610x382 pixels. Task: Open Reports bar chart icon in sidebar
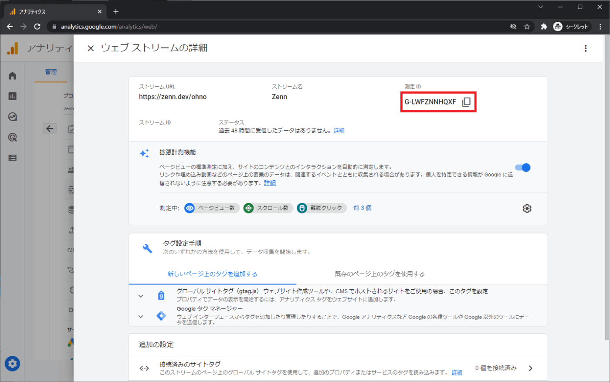pos(12,96)
